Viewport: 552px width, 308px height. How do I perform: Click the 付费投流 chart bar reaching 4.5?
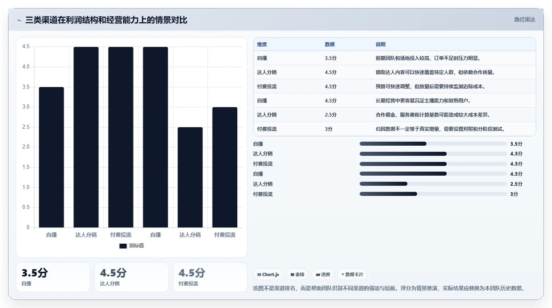pyautogui.click(x=121, y=137)
